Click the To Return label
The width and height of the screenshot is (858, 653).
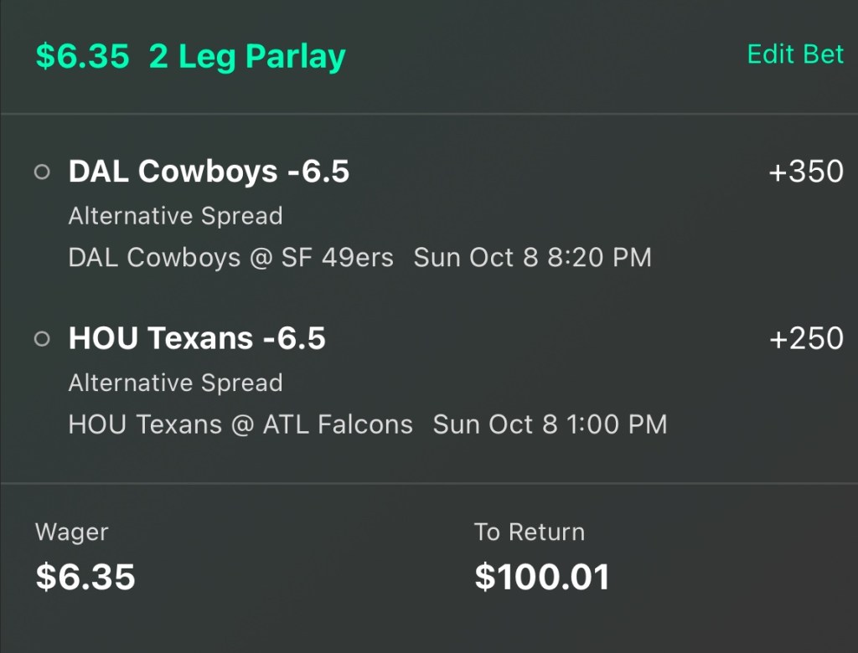529,532
